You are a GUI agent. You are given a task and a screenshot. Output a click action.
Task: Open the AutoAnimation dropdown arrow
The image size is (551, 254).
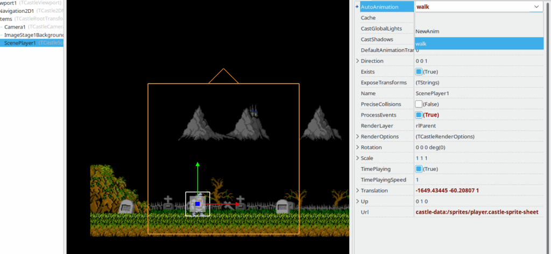click(536, 7)
